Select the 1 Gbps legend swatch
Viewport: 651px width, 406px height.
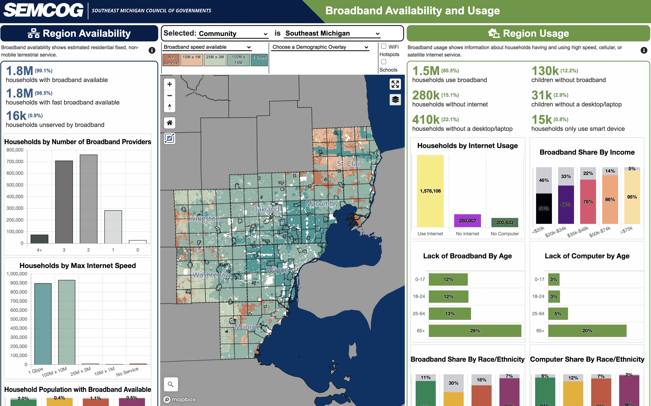(260, 60)
